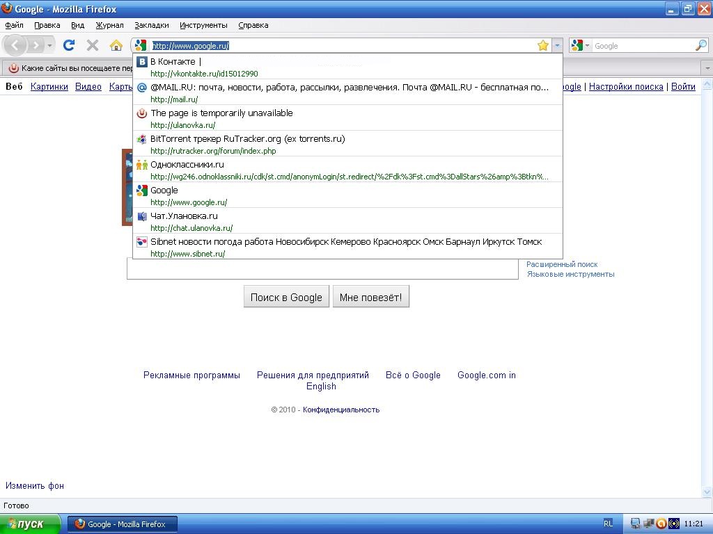Click the Одноклассники favicon in suggestions
The height and width of the screenshot is (534, 713).
pyautogui.click(x=141, y=165)
